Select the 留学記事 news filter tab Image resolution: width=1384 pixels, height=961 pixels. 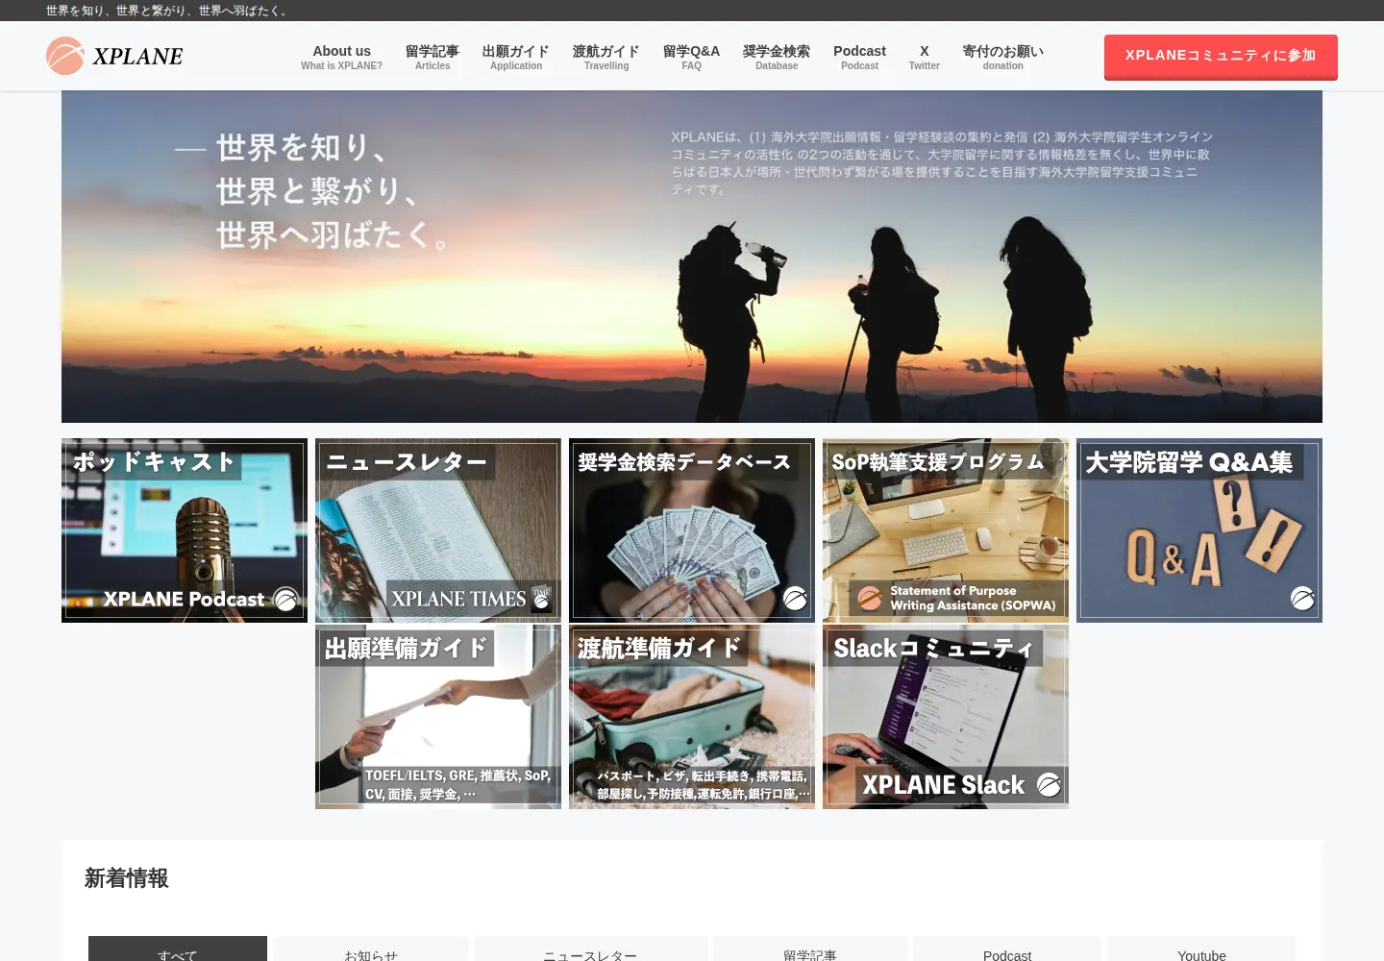tap(810, 949)
